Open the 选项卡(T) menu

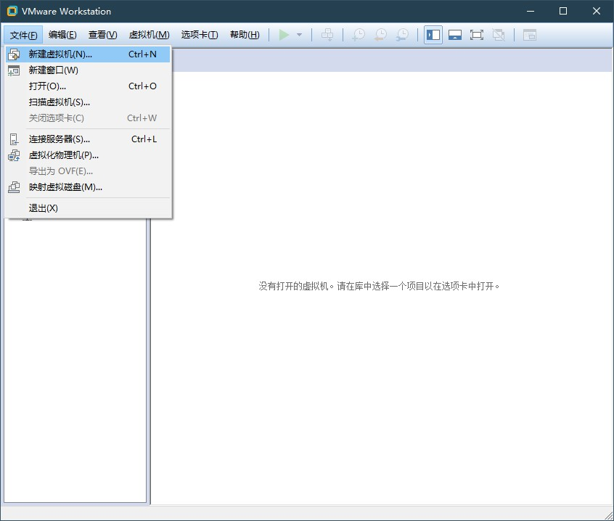pos(200,36)
